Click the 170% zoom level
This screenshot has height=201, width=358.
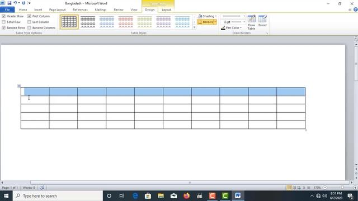317,188
